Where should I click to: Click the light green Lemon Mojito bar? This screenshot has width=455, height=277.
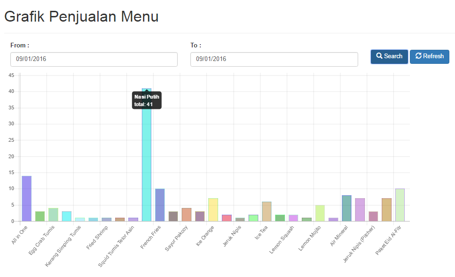(x=320, y=213)
